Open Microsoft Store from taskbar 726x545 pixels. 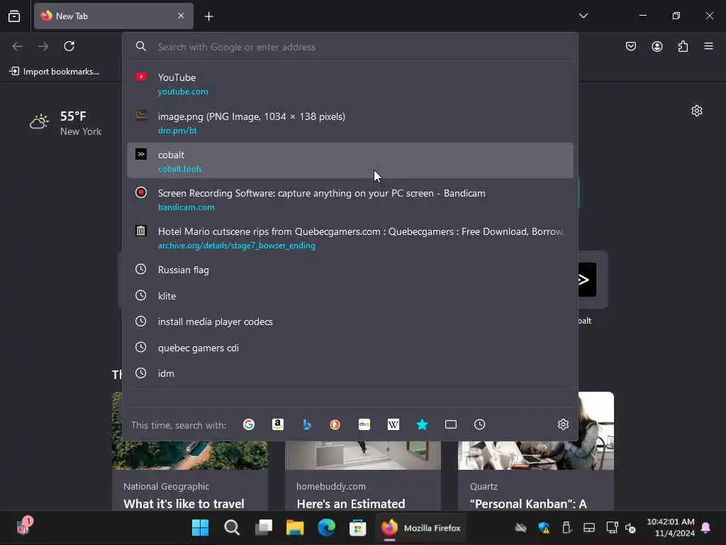pos(358,527)
